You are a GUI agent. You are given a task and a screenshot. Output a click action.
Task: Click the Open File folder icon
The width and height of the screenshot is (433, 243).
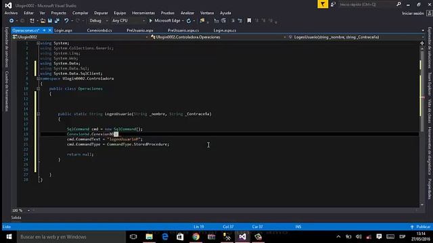tap(43, 21)
